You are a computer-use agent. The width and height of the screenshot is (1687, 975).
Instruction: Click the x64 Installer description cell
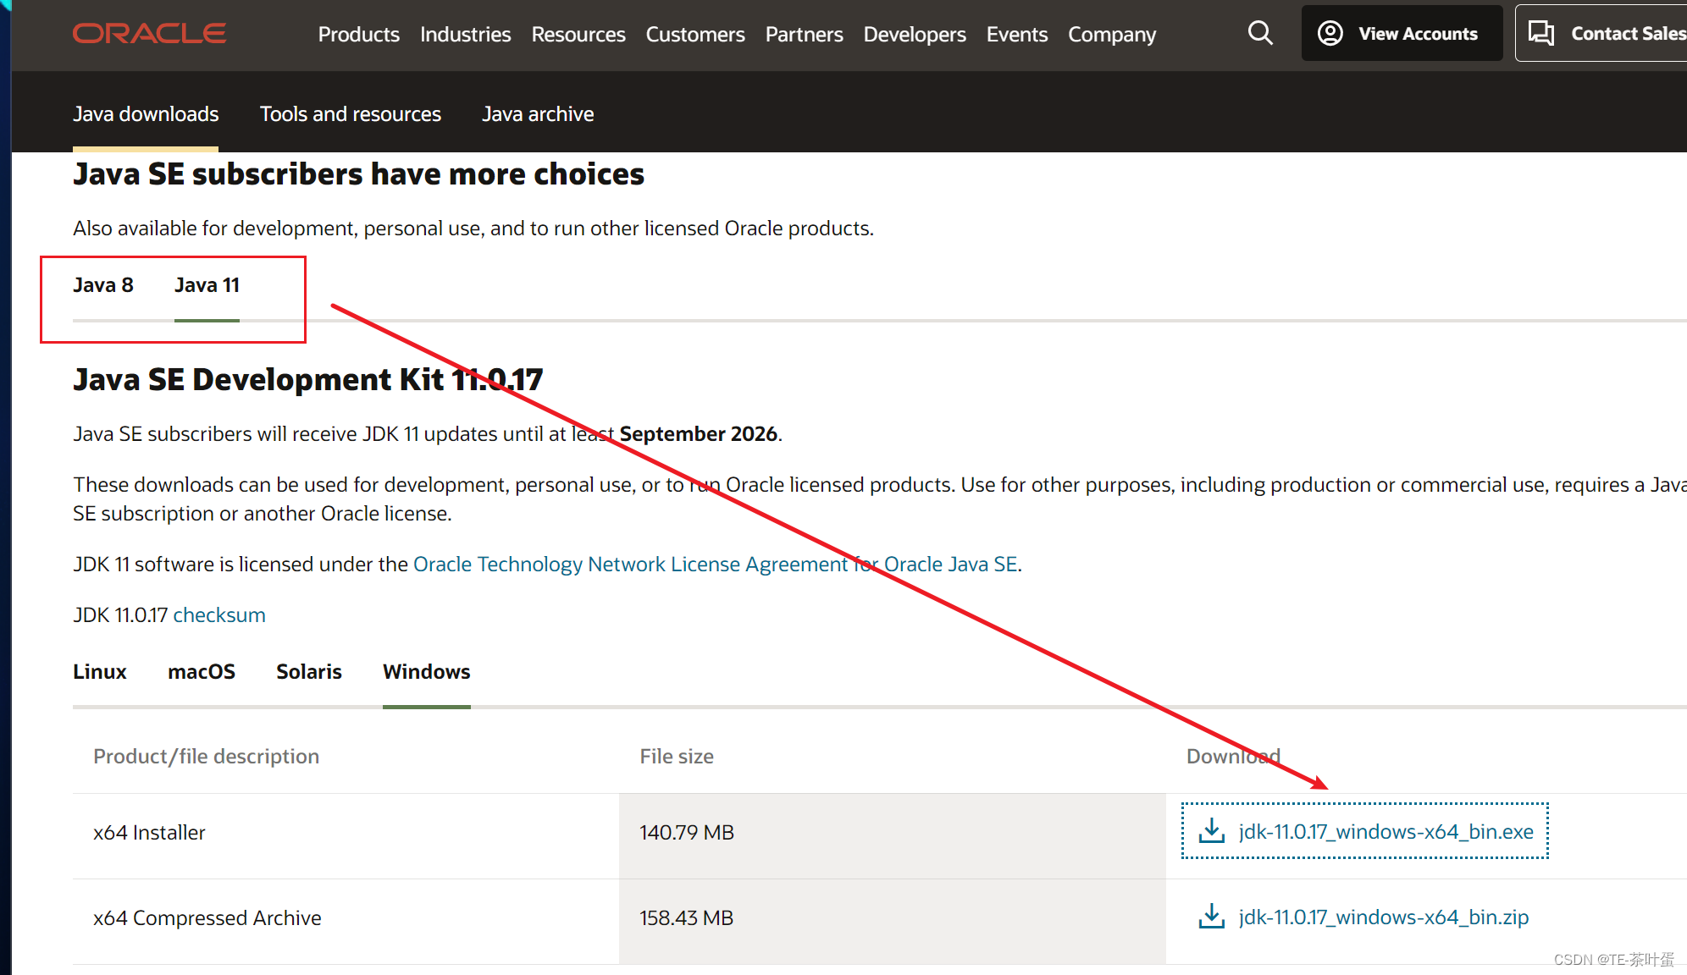[346, 835]
